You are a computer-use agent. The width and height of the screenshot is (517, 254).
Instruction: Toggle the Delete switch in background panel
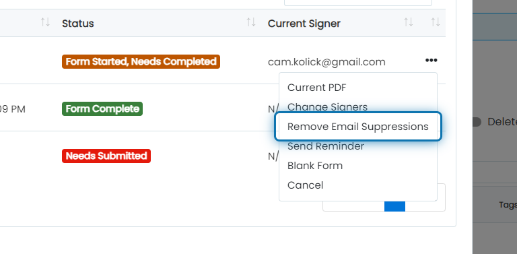click(477, 122)
